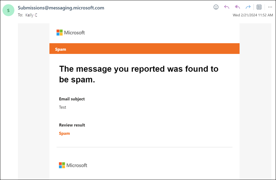The height and width of the screenshot is (180, 276).
Task: Select the recipient Kelly C
Action: [x=31, y=15]
